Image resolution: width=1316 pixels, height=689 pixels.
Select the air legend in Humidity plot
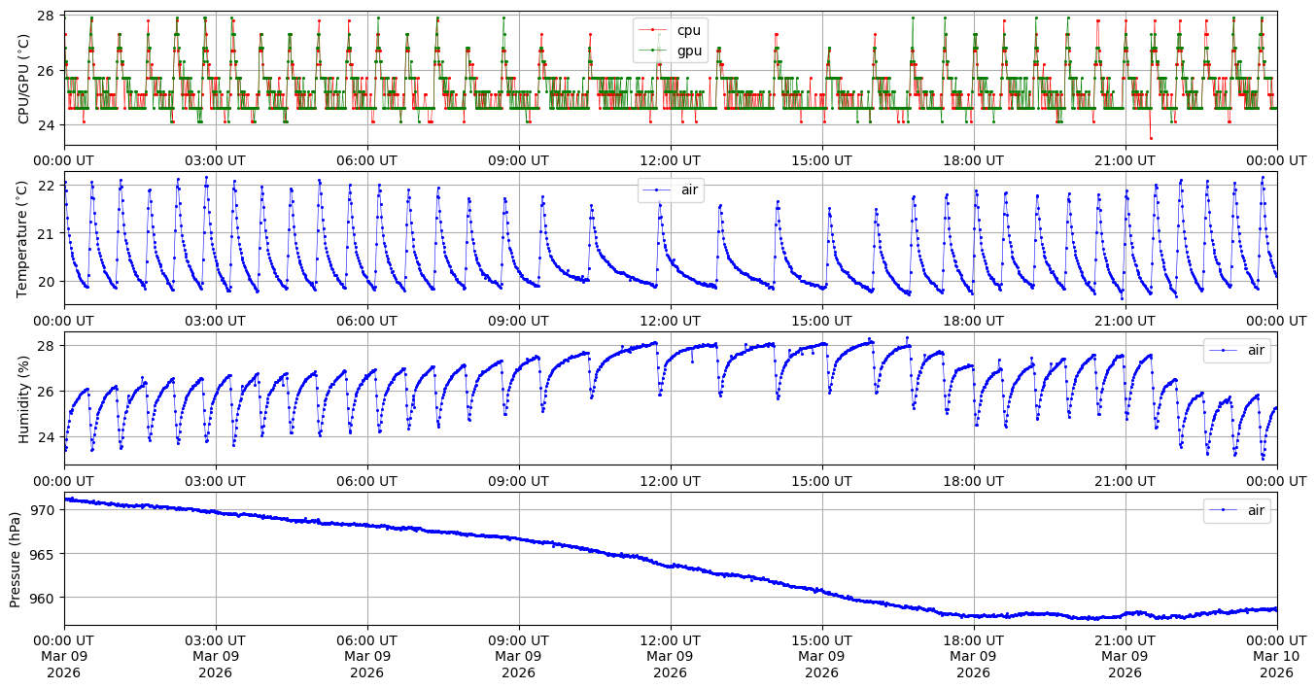[1255, 351]
